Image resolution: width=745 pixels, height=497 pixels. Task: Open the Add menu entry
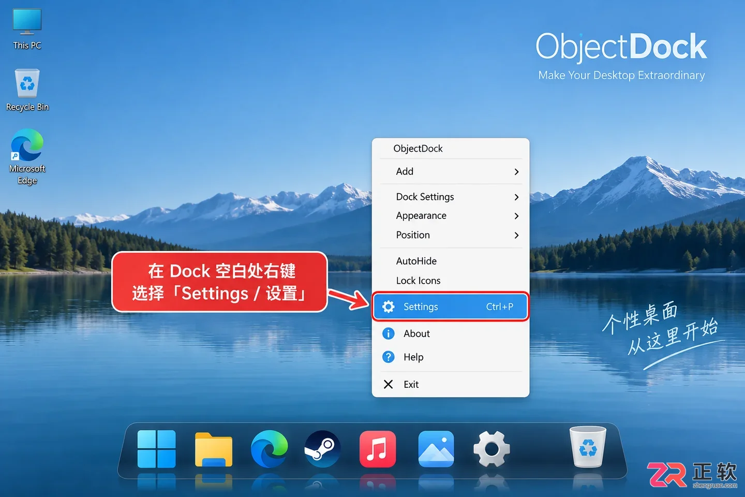[x=451, y=171]
